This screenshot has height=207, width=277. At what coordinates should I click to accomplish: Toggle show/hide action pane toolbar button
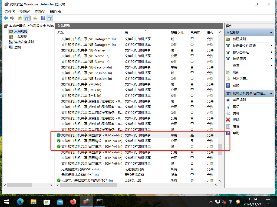point(50,18)
